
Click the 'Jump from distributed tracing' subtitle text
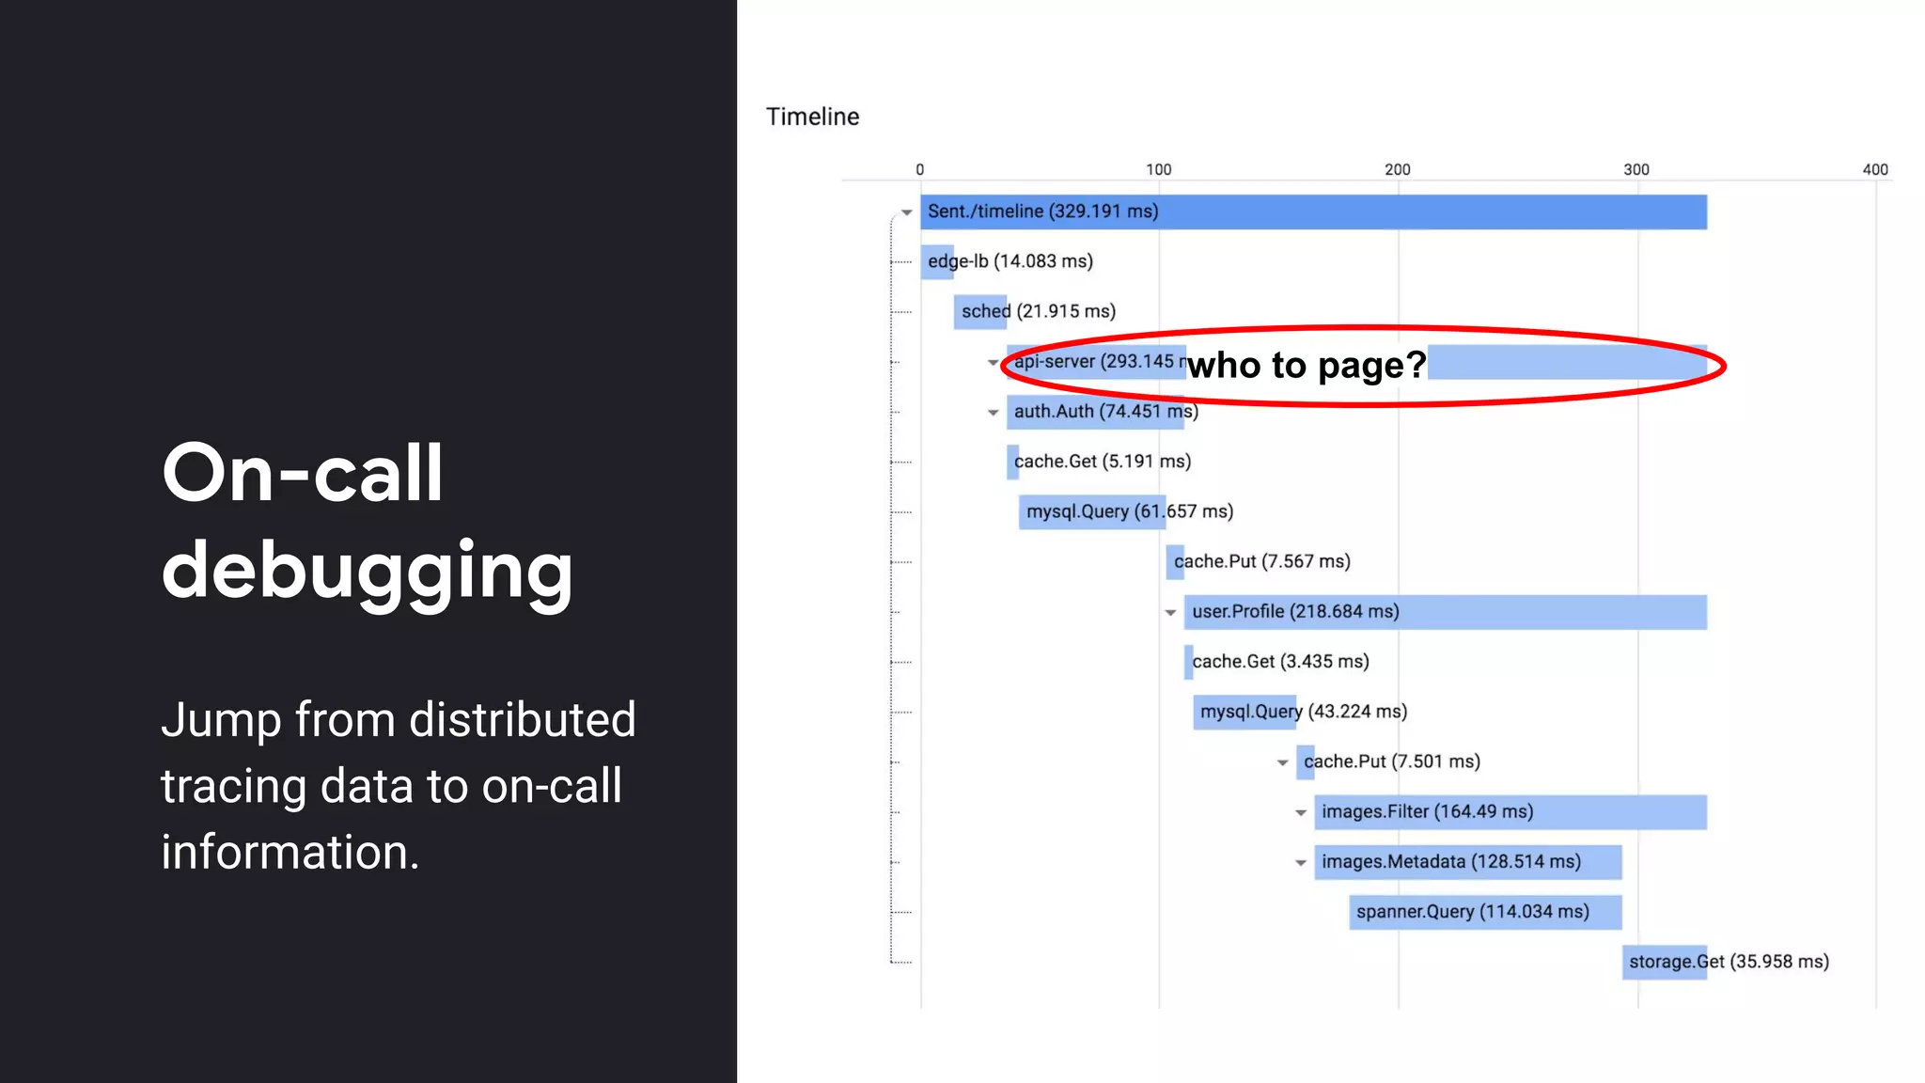click(399, 786)
